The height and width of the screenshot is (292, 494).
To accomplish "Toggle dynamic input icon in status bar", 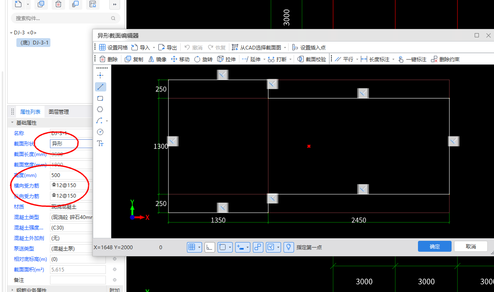I will (x=240, y=248).
